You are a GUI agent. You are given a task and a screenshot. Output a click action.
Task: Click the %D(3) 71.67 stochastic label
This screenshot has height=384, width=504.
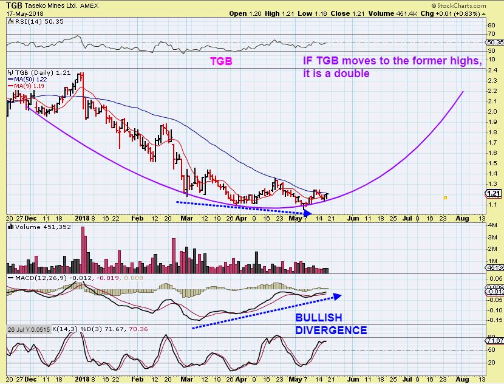(103, 329)
